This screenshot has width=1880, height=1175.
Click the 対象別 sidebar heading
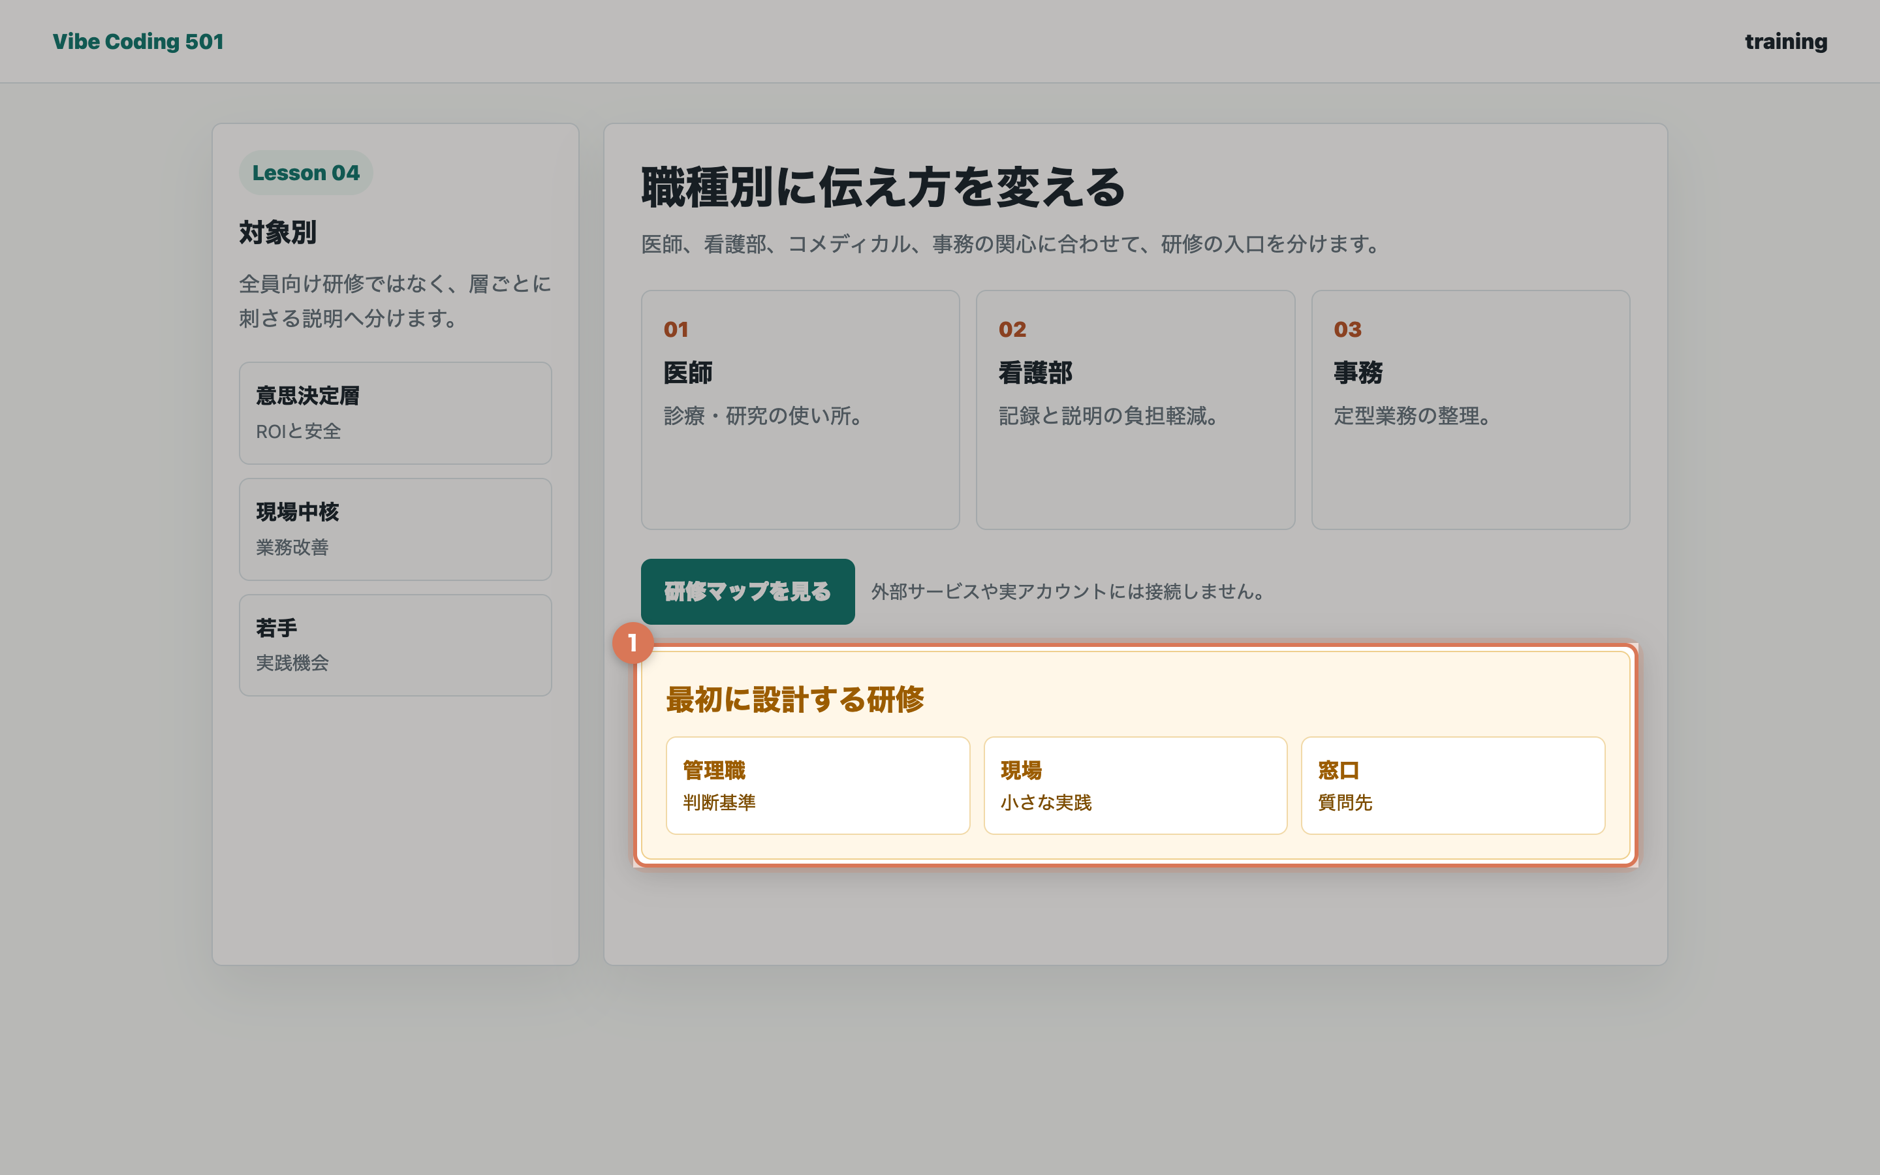coord(277,232)
